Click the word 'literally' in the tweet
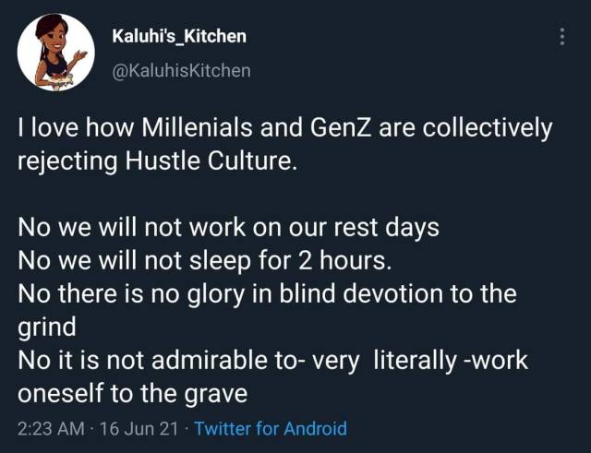The image size is (591, 453). [x=415, y=361]
